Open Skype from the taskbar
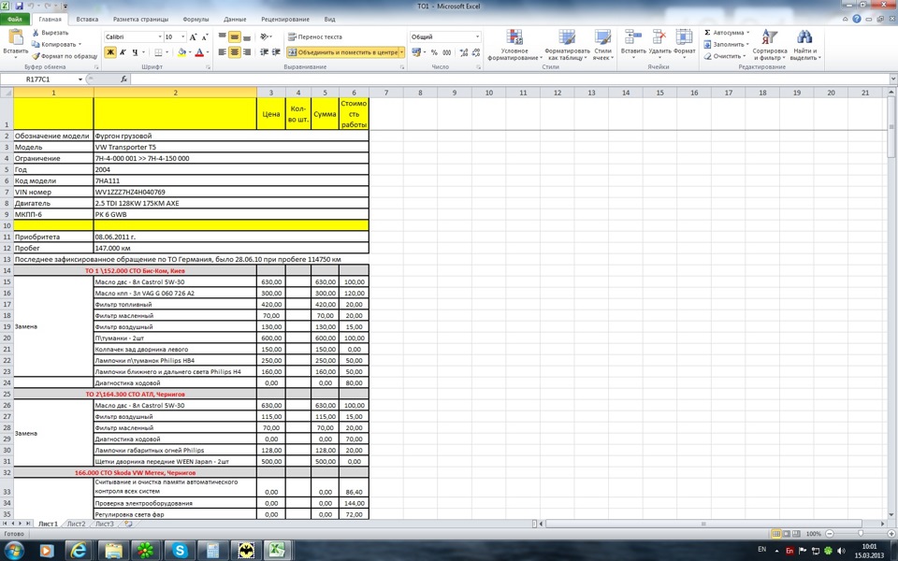Viewport: 898px width, 561px height. pyautogui.click(x=180, y=551)
